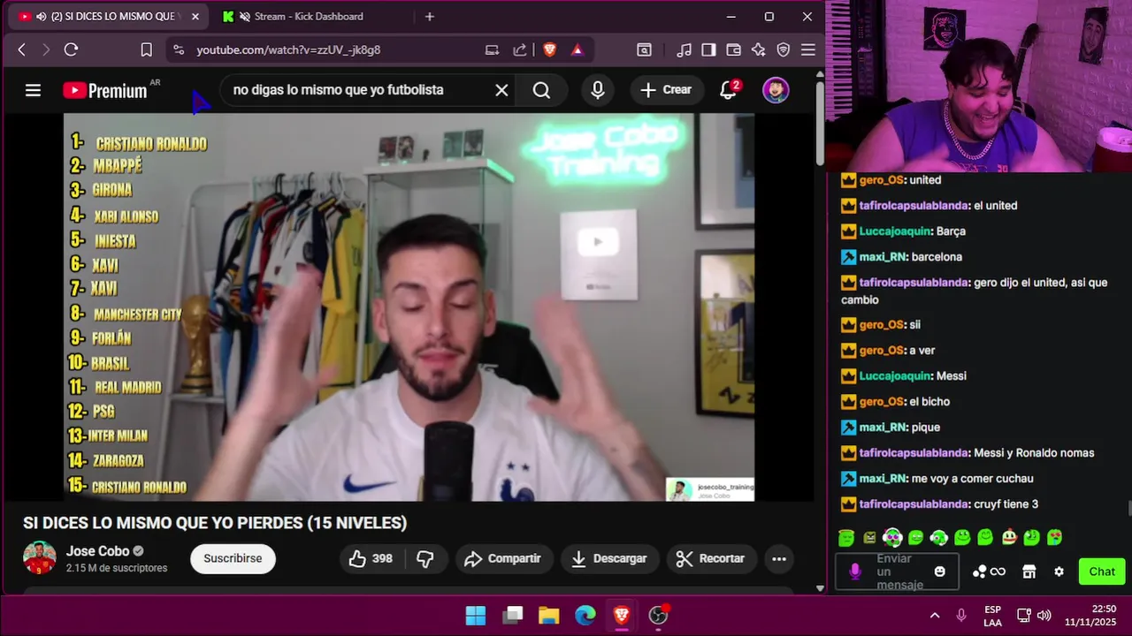This screenshot has width=1132, height=636.
Task: Run search with the magnifier button
Action: [x=541, y=90]
